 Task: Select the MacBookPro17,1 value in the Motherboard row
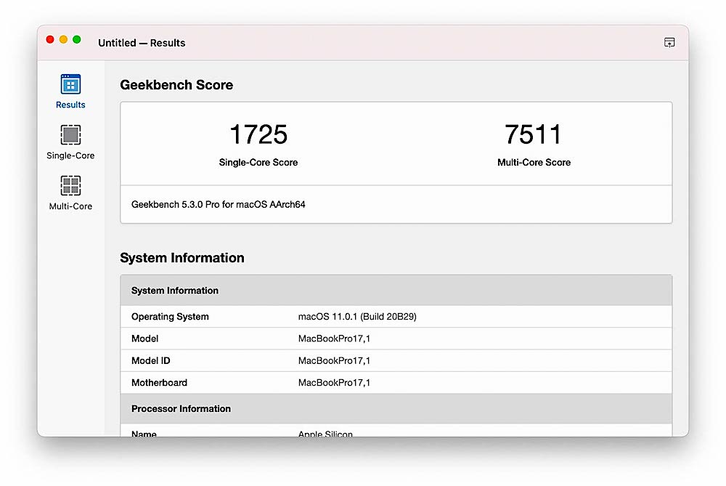[x=334, y=383]
